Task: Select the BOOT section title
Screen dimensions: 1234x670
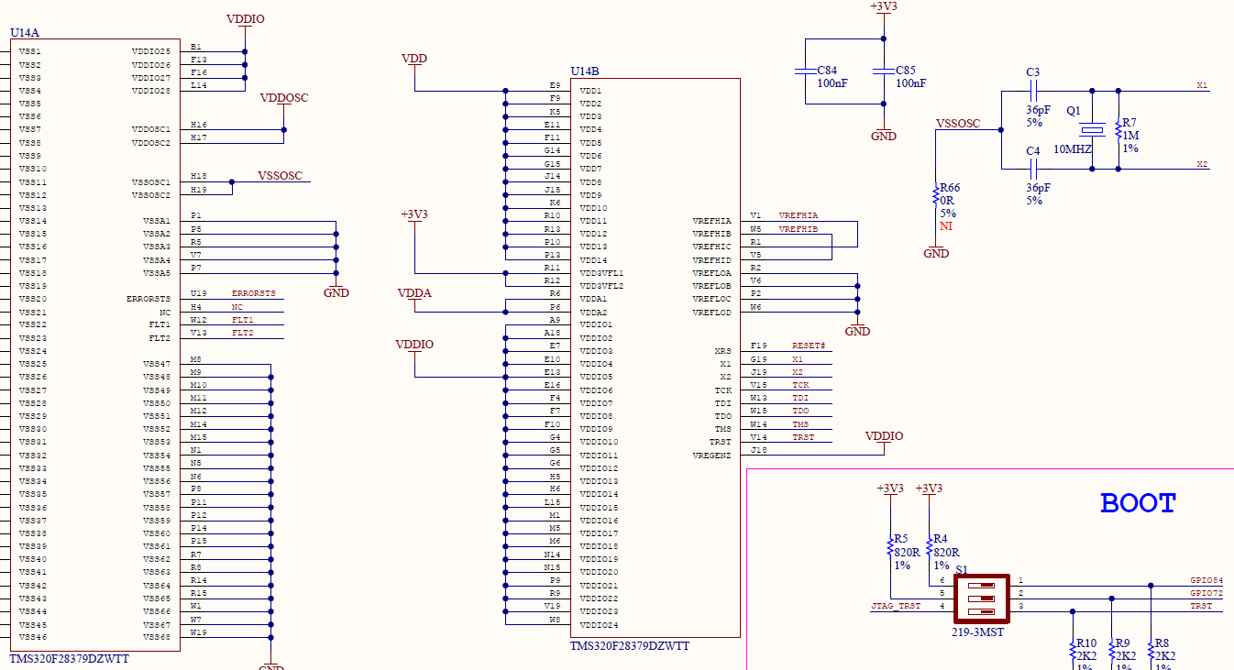Action: coord(1138,503)
